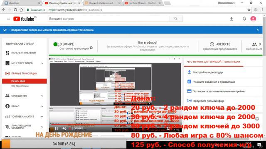Viewport: 266px width, 149px height.
Task: Click Установите дополнительные настройки item
Action: tap(219, 91)
